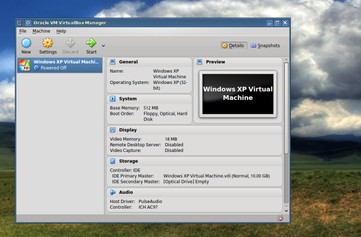Click the title bar pin icon

tap(28, 23)
